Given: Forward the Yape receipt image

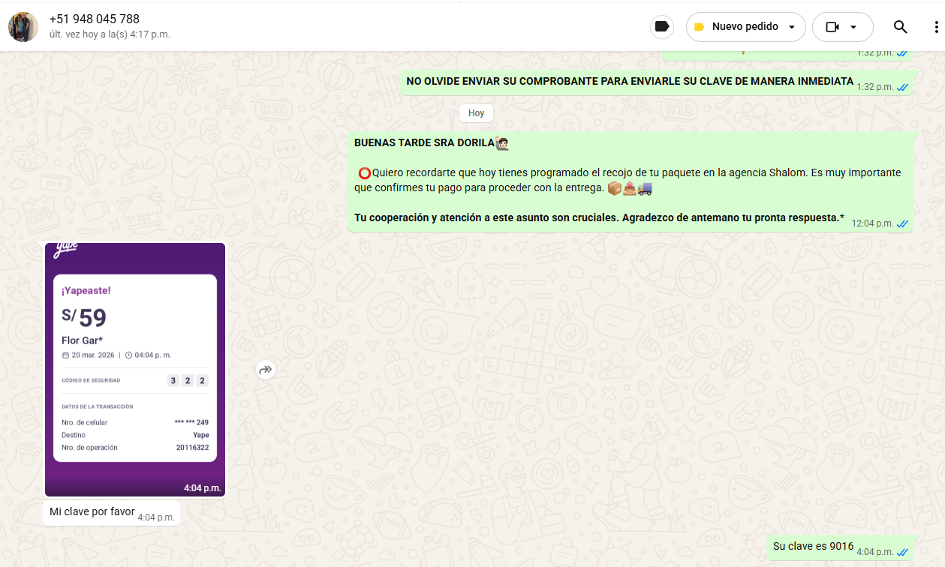Looking at the screenshot, I should tap(266, 369).
